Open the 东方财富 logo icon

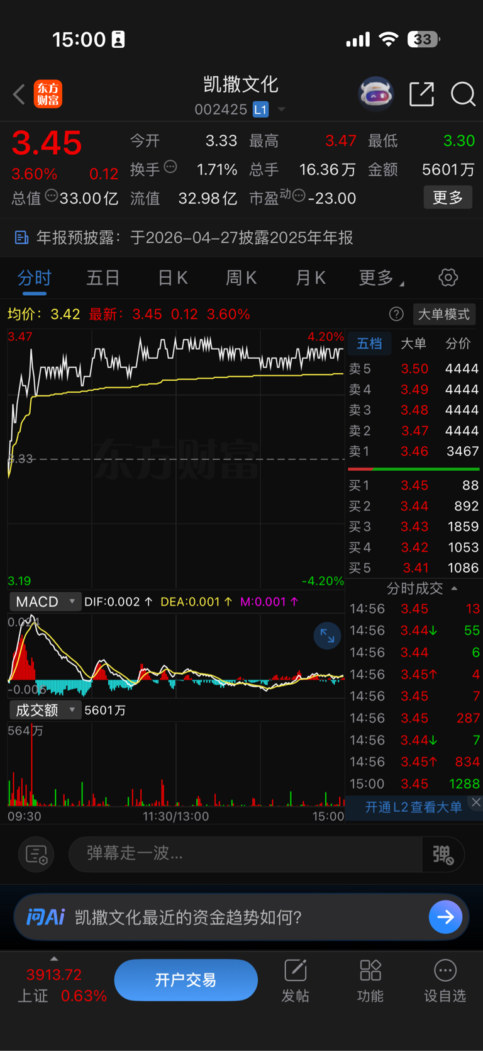point(48,94)
